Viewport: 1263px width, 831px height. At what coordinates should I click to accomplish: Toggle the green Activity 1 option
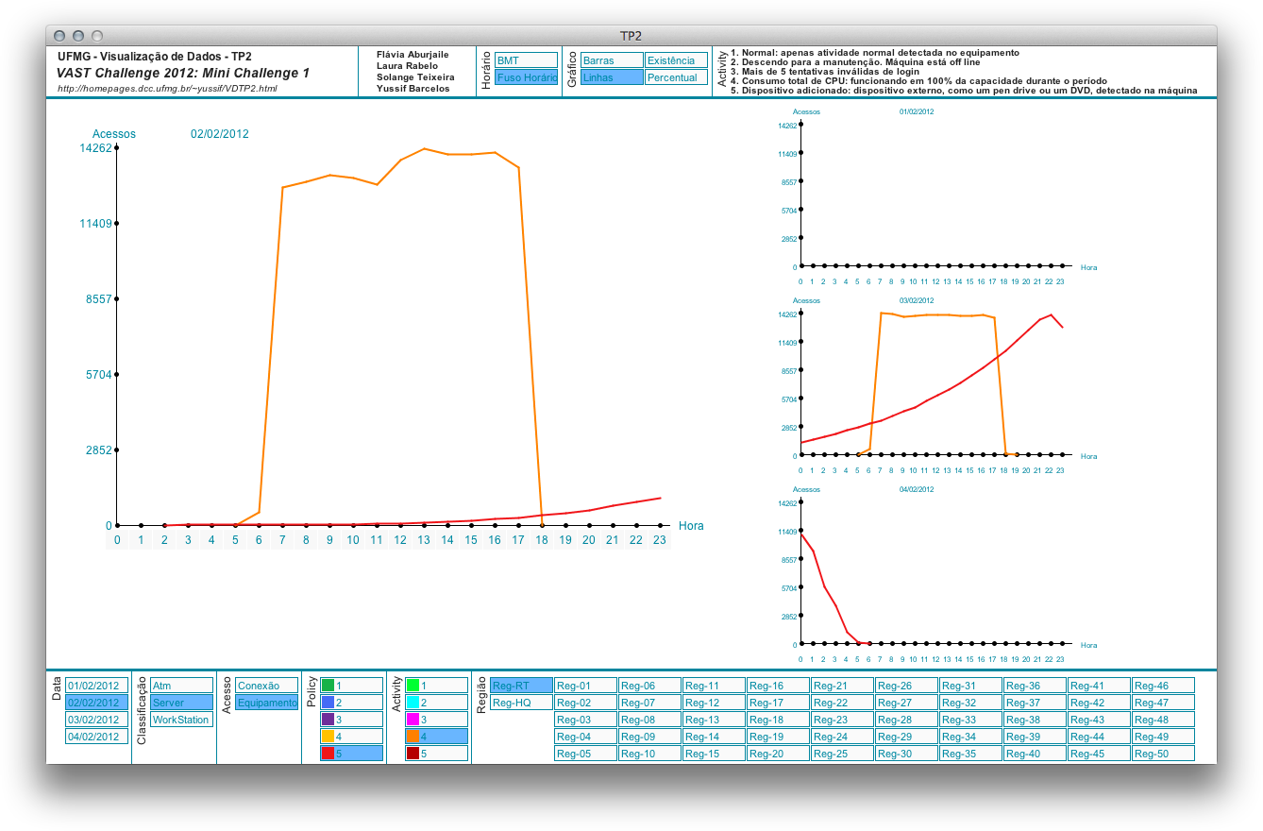coord(436,686)
